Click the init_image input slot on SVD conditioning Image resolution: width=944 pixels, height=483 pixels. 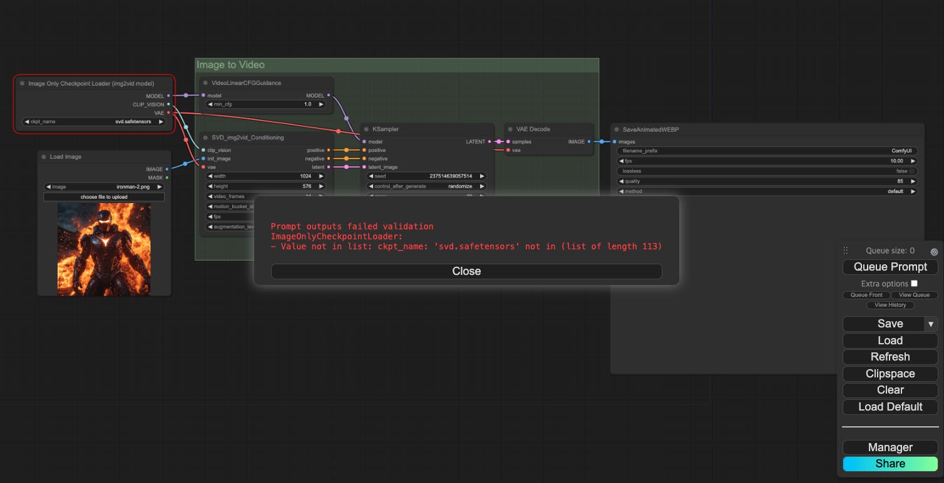[203, 159]
